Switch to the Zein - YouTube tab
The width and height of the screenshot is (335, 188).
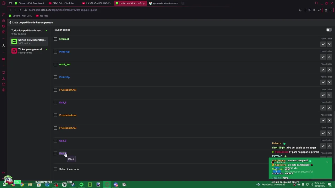point(63,3)
